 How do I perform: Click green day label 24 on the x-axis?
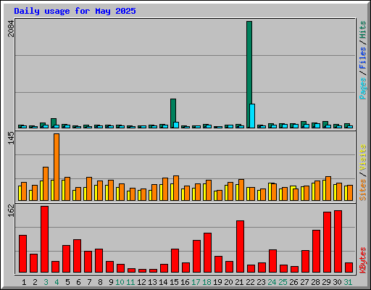pyautogui.click(x=272, y=282)
